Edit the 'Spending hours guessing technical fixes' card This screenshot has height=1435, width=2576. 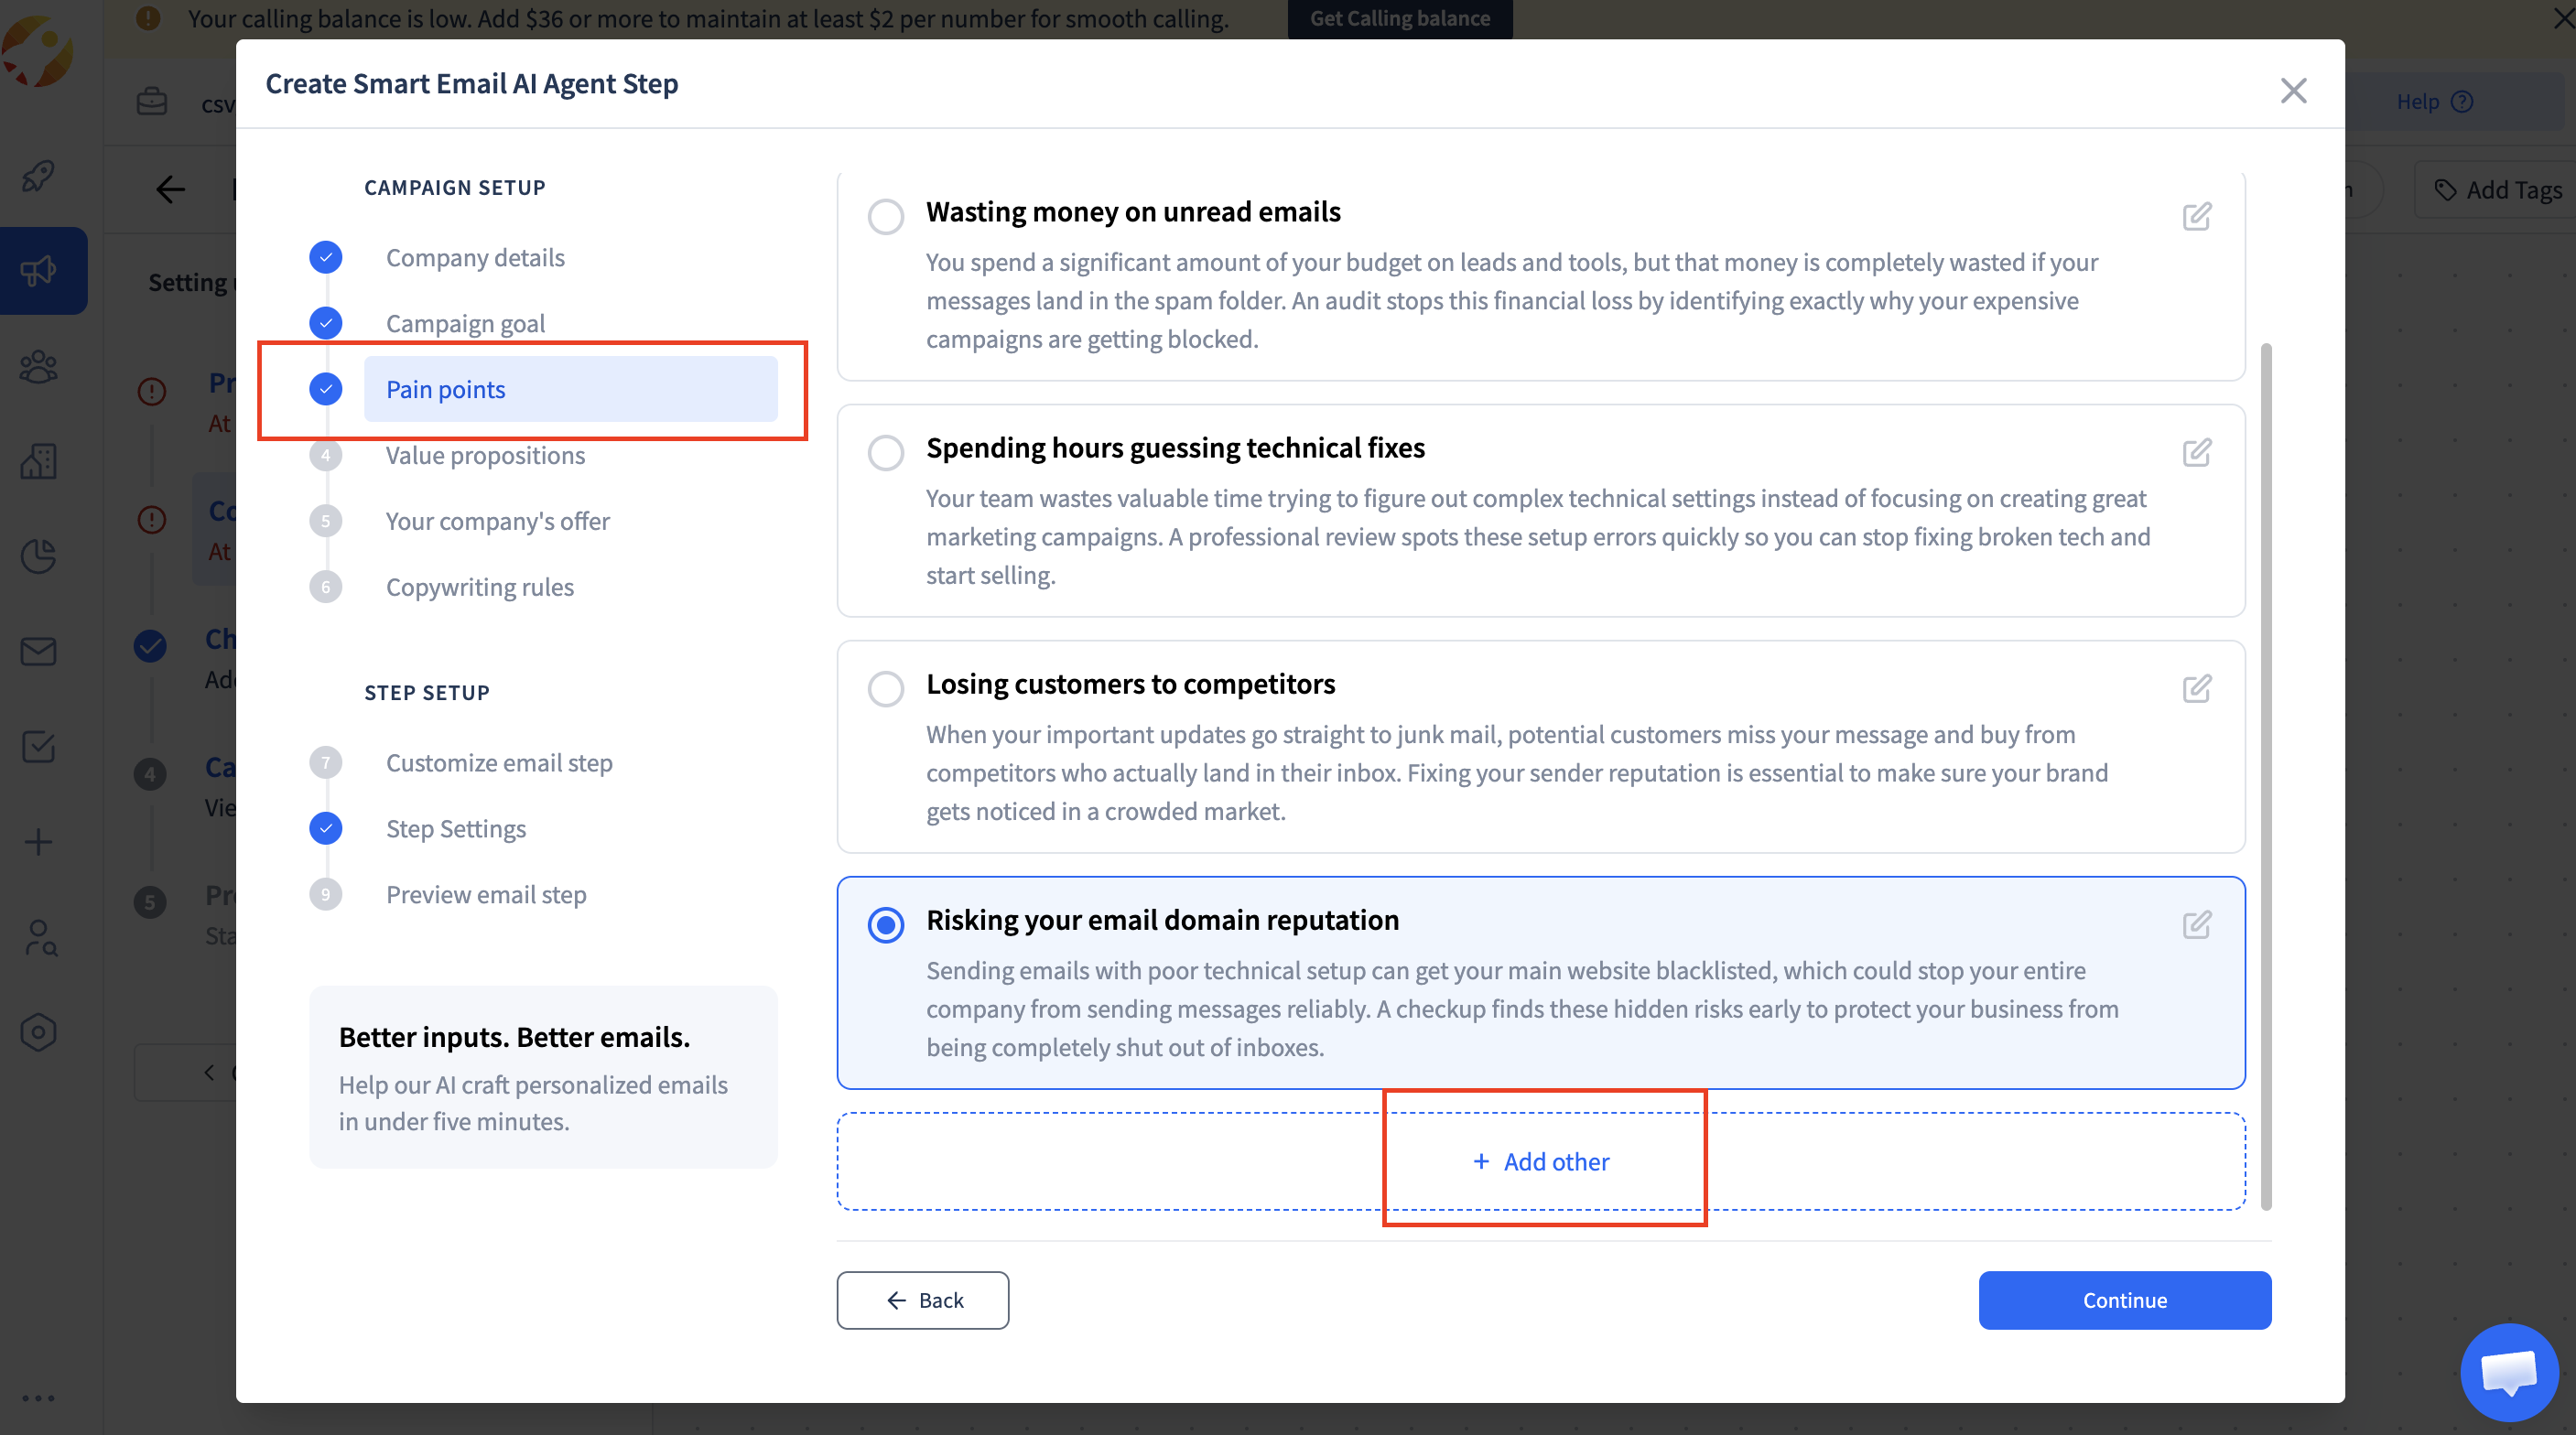[2196, 452]
